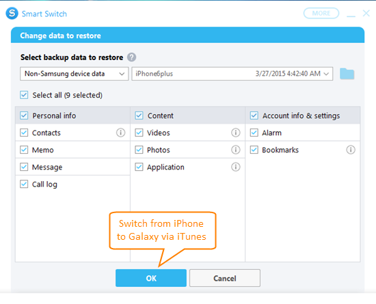Uncheck the Photos checkbox
This screenshot has width=376, height=304.
[139, 150]
